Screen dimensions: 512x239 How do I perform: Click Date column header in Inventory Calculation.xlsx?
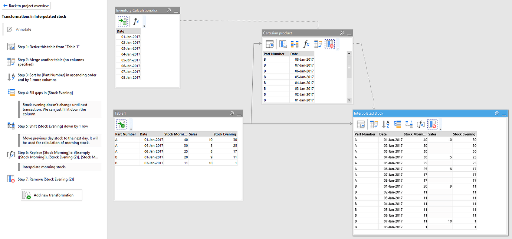(128, 31)
